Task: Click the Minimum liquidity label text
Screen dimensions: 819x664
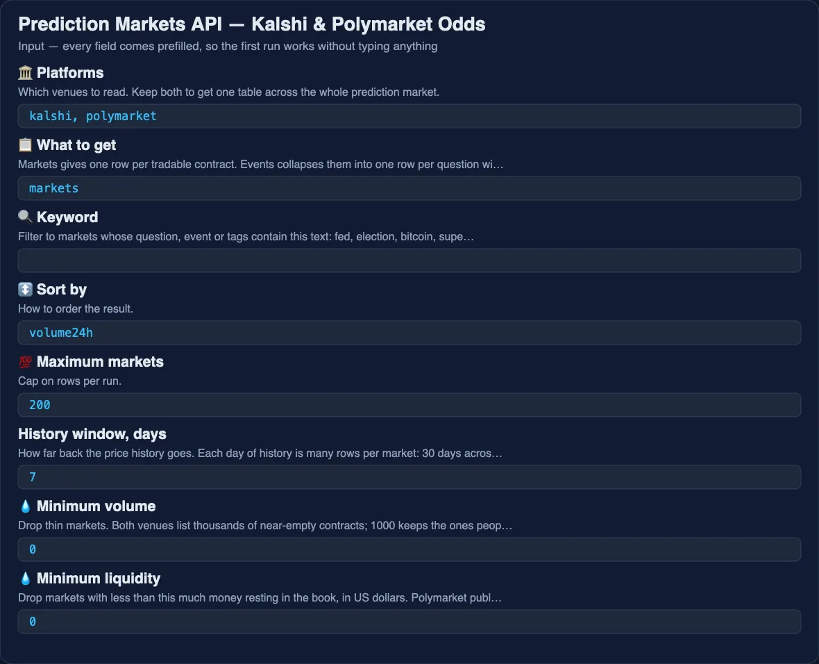Action: click(99, 579)
